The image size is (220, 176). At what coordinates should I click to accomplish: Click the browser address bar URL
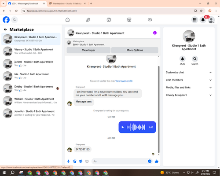point(52,11)
